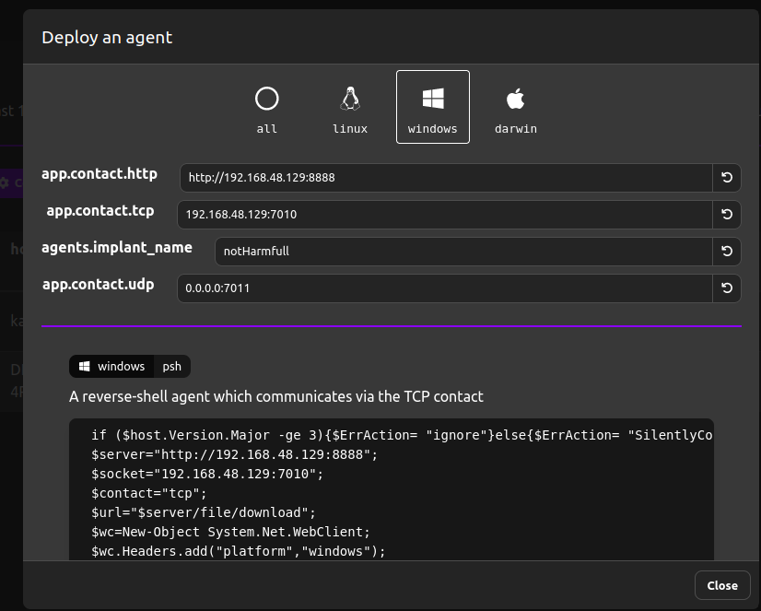
Task: Click the $socket line in code block
Action: tap(207, 474)
